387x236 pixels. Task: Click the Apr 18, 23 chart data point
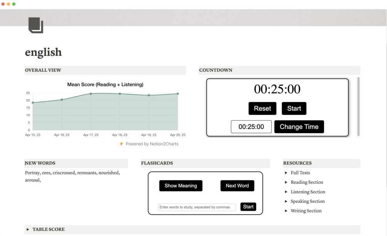click(120, 94)
